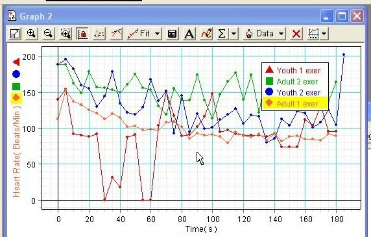Select Youth 1 exer in legend
Screen dimensions: 371x237
295,70
